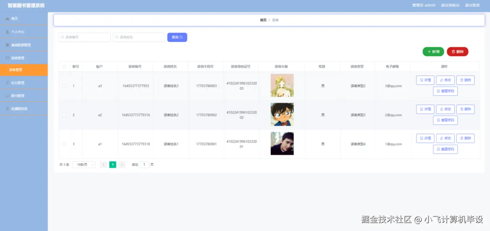
Task: Expand the 个人中心 menu chevron
Action: [x=42, y=32]
